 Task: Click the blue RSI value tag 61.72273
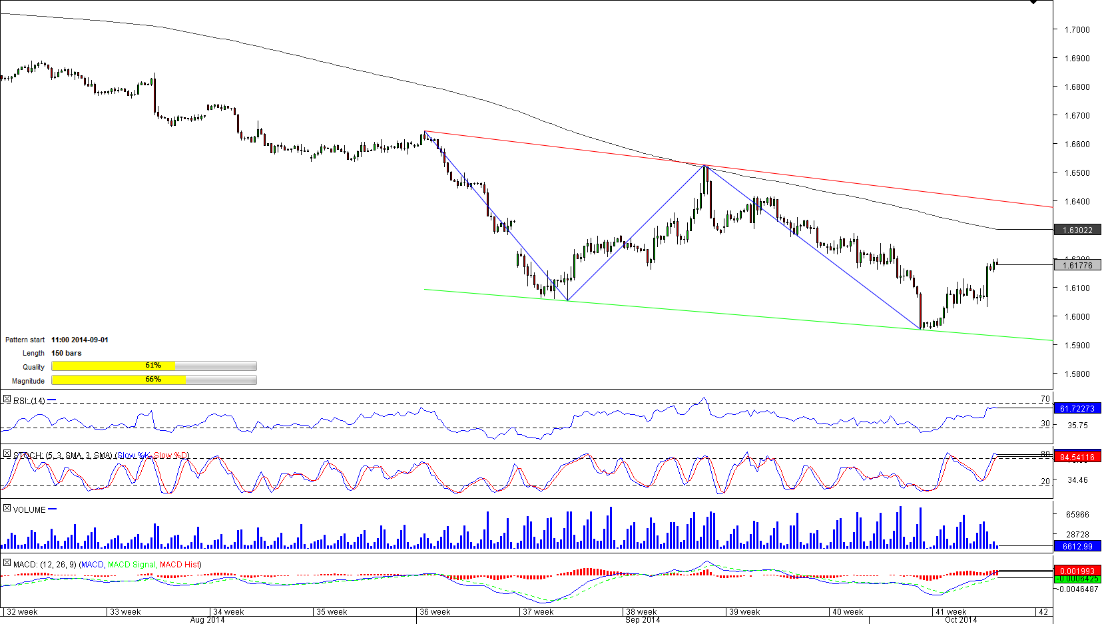1077,408
